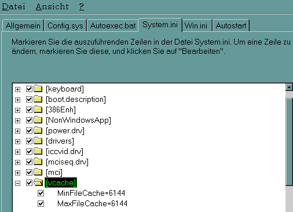This screenshot has height=212, width=293.
Task: Click the scroll up arrow of the list
Action: [289, 87]
